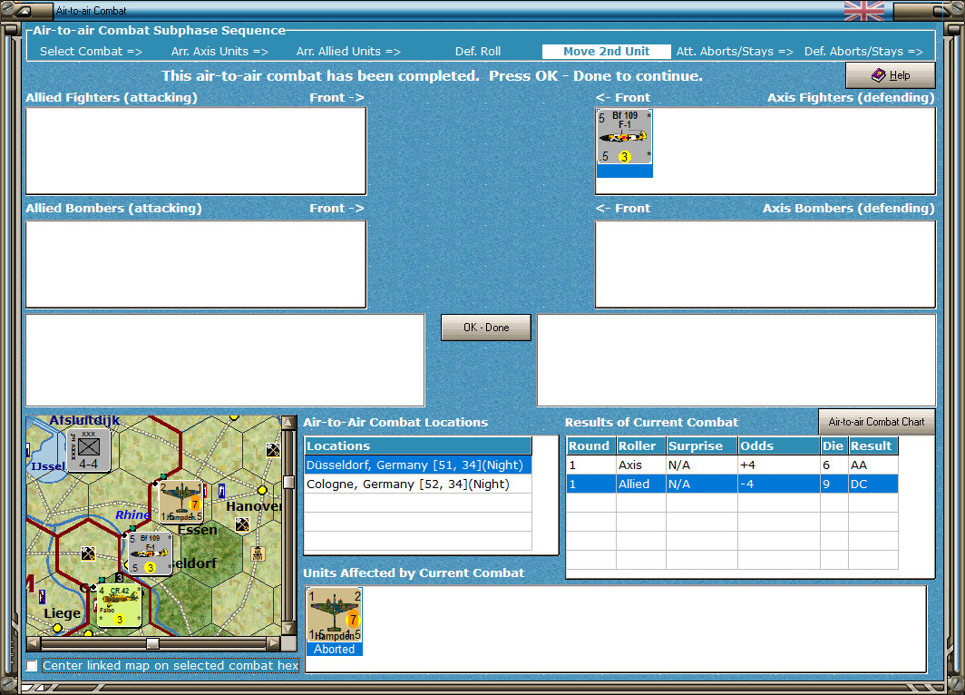Click the 4-4 infantry corps counter on map
This screenshot has height=695, width=965.
tap(89, 450)
